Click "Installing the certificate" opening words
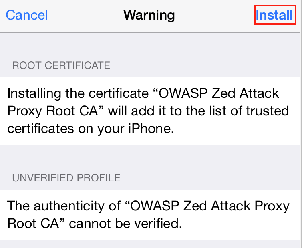The width and height of the screenshot is (302, 248). click(x=78, y=94)
